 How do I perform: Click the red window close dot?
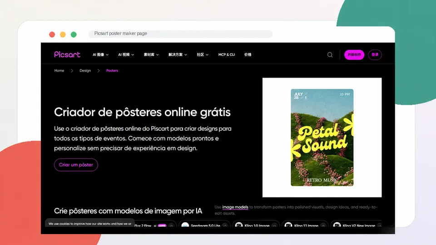click(52, 34)
